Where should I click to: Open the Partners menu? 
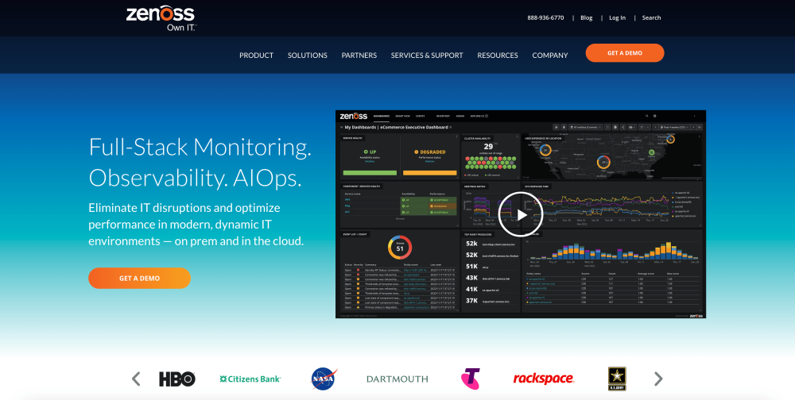(x=359, y=56)
